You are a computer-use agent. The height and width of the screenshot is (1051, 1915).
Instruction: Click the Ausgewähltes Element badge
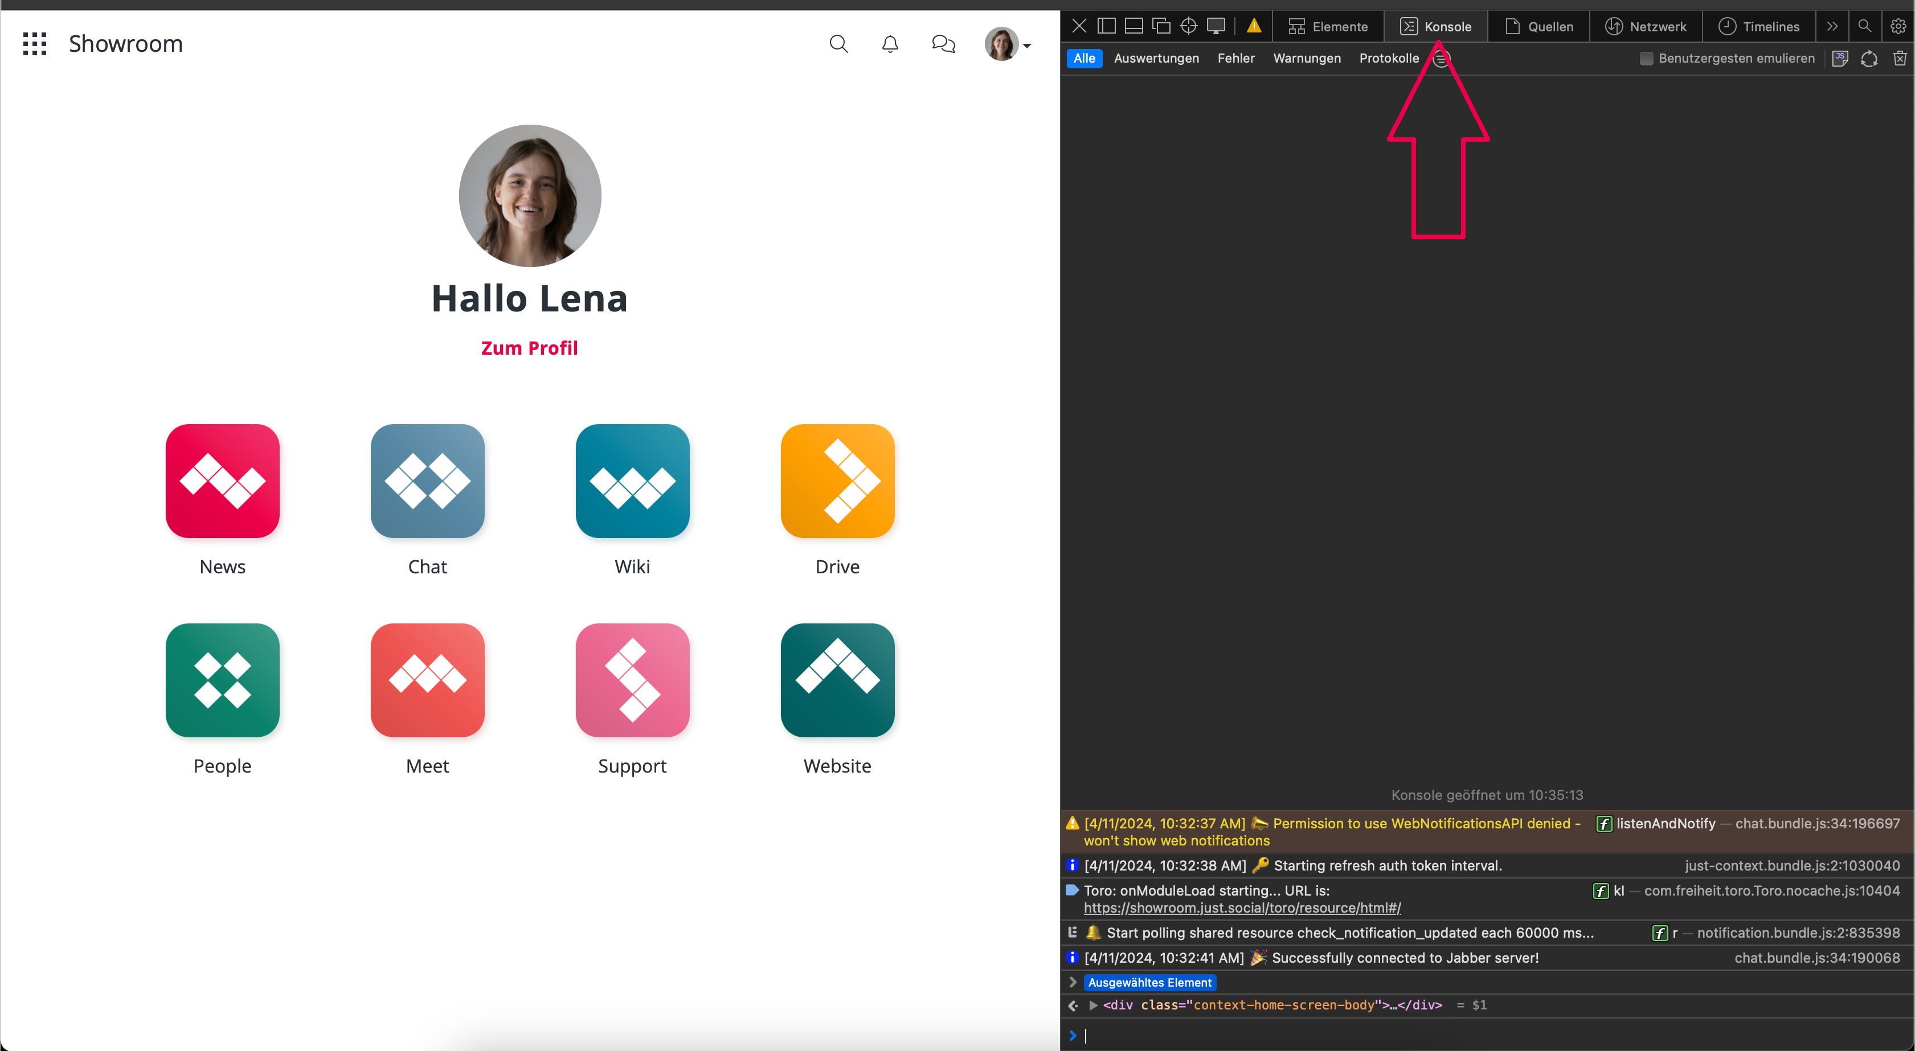[1149, 983]
